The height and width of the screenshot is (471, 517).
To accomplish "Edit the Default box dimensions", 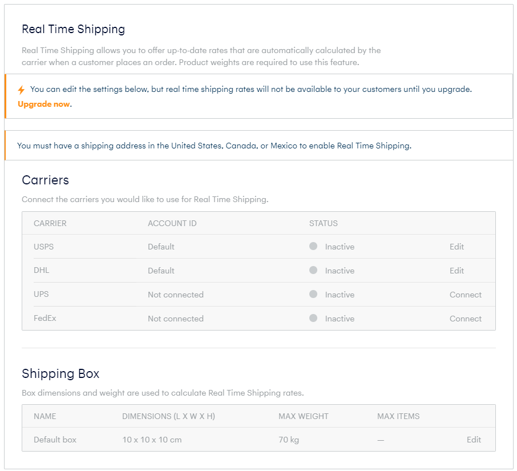I will point(474,440).
